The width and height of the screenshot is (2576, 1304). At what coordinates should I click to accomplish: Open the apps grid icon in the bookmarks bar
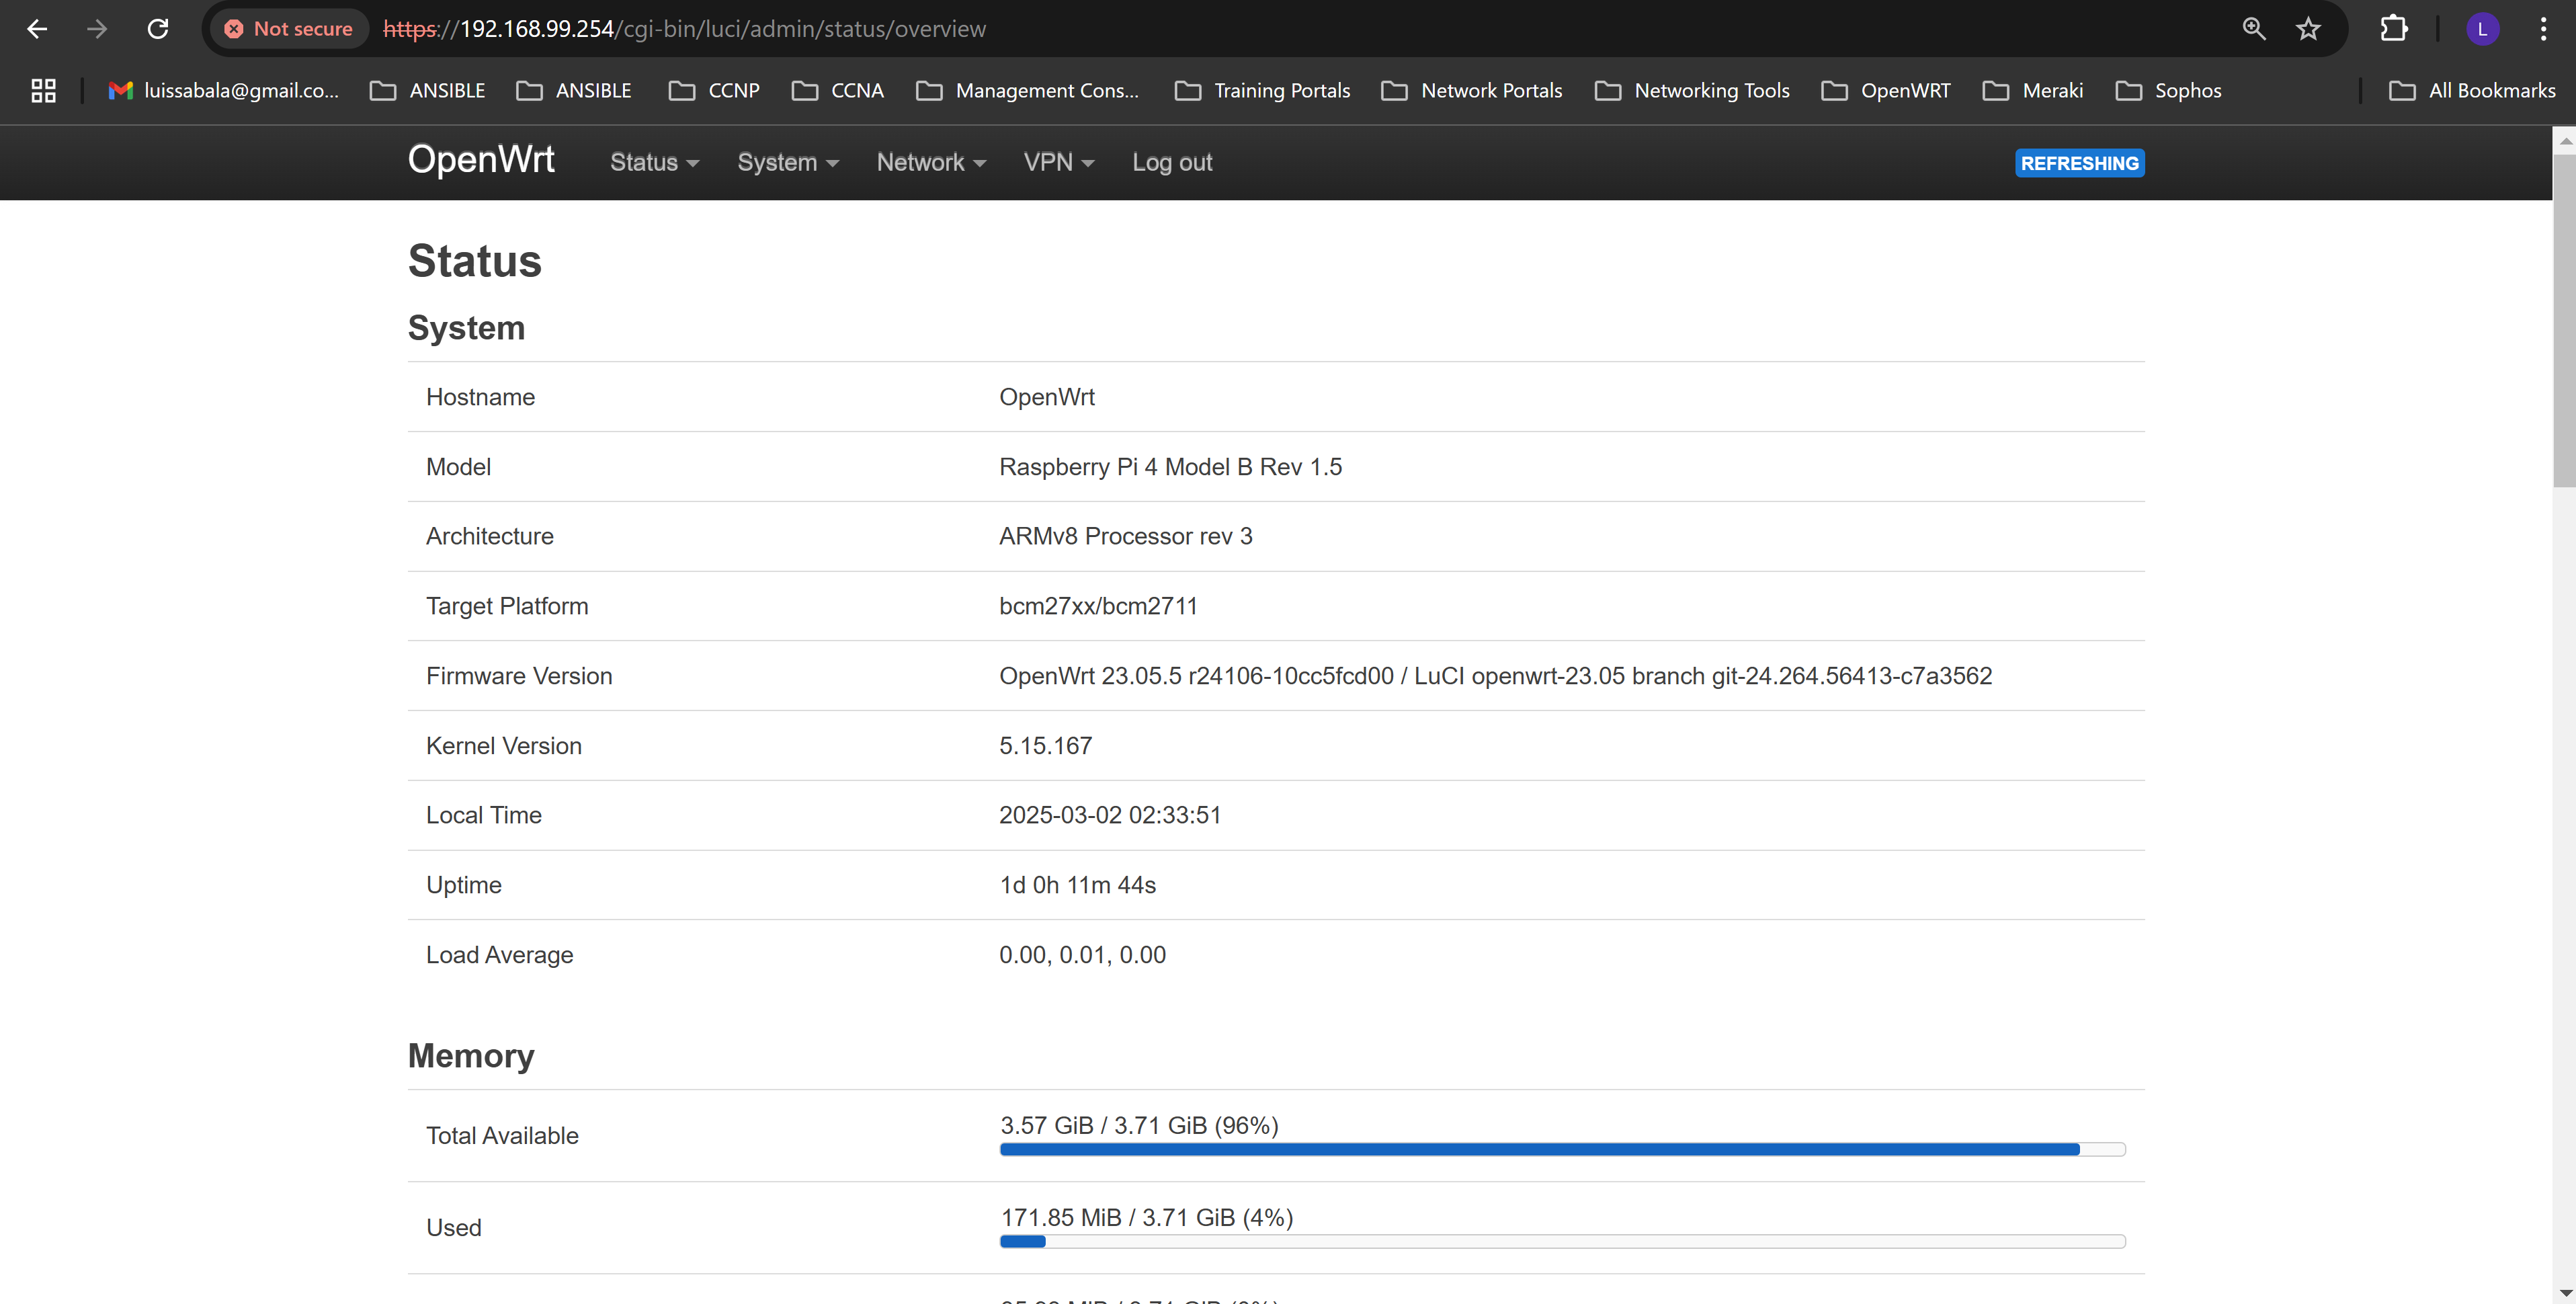pos(43,91)
